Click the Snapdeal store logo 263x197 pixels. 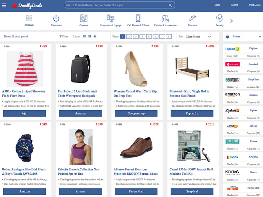tap(232, 64)
